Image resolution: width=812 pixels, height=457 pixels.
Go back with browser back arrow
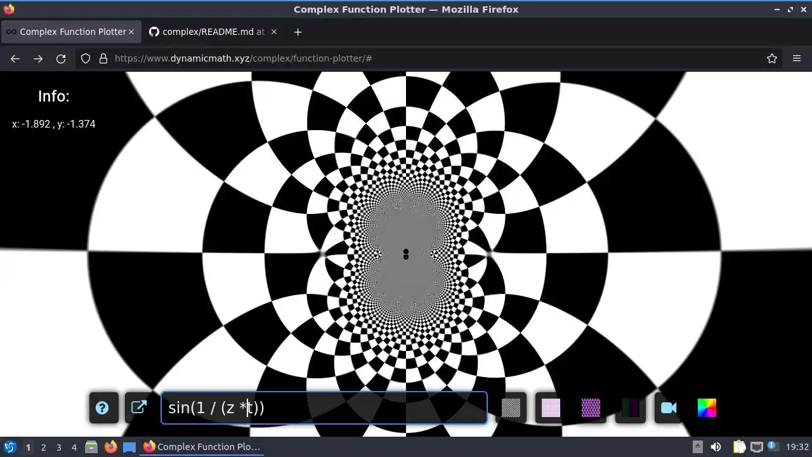tap(15, 58)
